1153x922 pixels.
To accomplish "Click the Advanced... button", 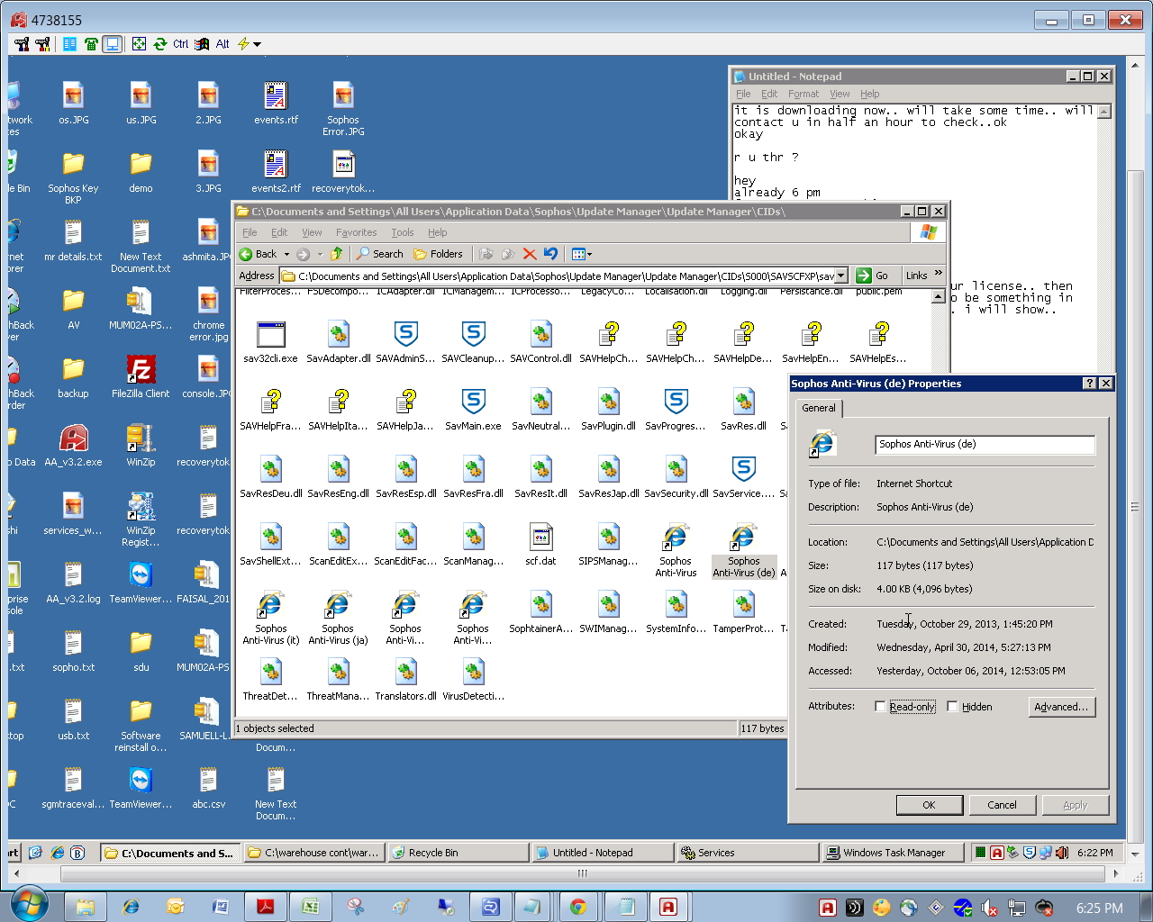I will click(x=1061, y=707).
